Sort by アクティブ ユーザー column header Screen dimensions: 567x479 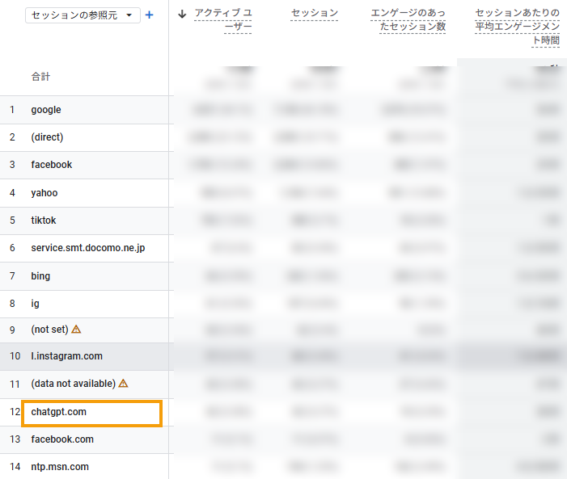tap(222, 19)
